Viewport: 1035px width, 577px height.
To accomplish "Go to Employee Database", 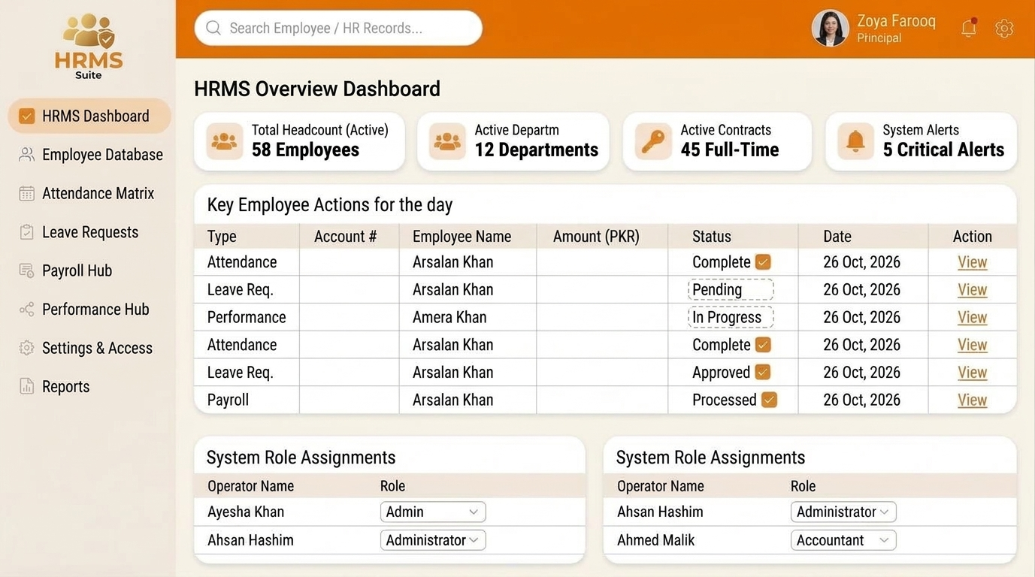I will click(90, 154).
